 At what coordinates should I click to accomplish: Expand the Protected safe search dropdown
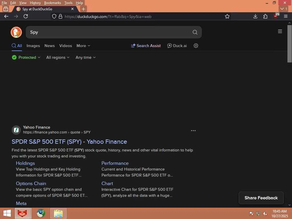(26, 57)
